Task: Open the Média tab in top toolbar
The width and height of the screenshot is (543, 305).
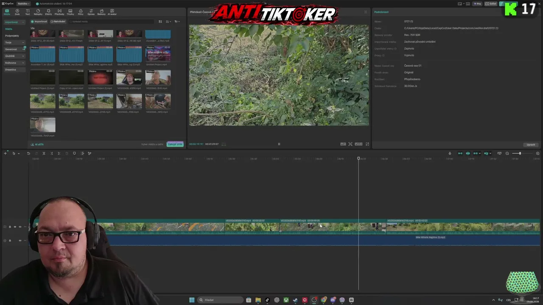Action: (7, 12)
